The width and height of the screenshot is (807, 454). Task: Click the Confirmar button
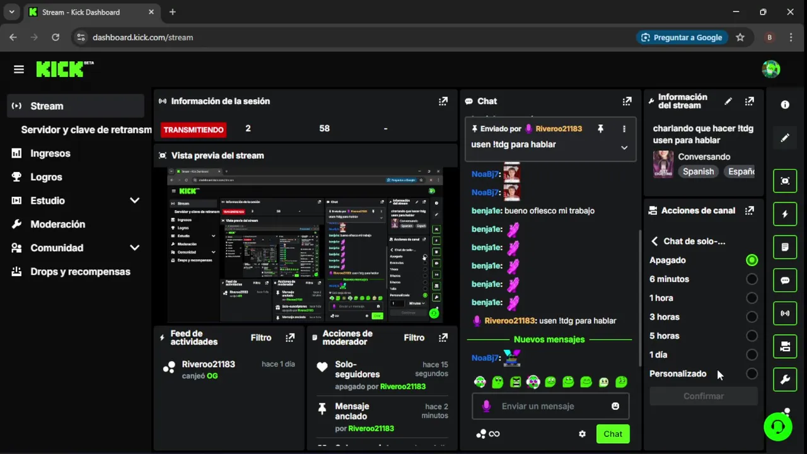[704, 396]
